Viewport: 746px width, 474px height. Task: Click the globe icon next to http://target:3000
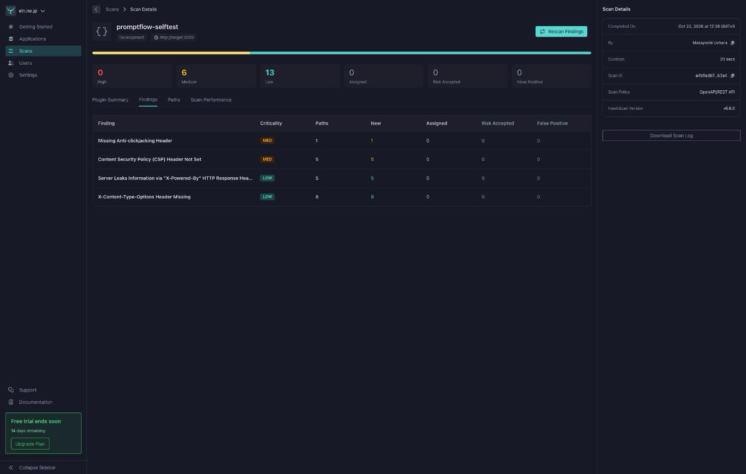coord(156,38)
